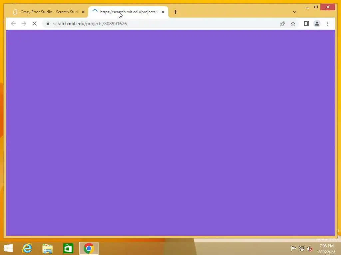Go forward to next page
This screenshot has height=255, width=341.
click(x=24, y=24)
